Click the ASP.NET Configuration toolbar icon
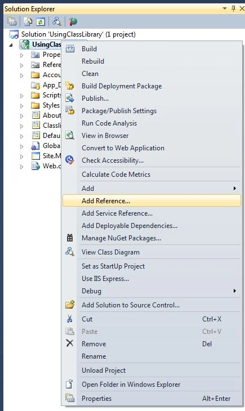Viewport: 245px width, 411px height. pos(73,21)
